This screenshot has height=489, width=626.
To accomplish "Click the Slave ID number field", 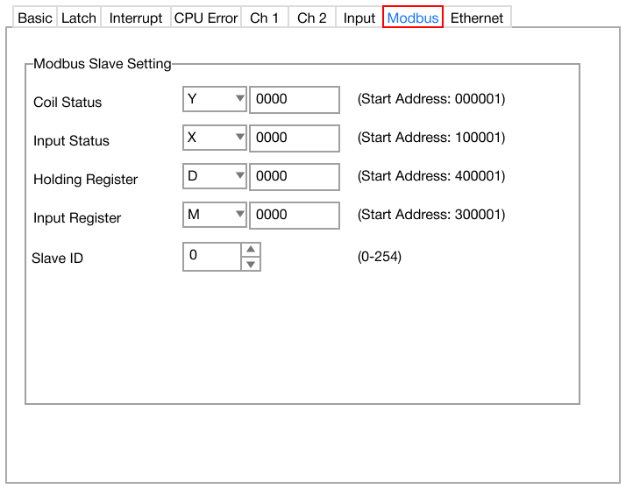I will (211, 257).
